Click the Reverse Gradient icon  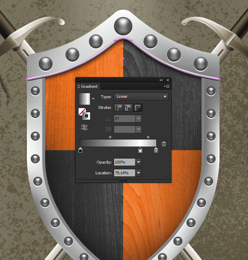coord(84,127)
